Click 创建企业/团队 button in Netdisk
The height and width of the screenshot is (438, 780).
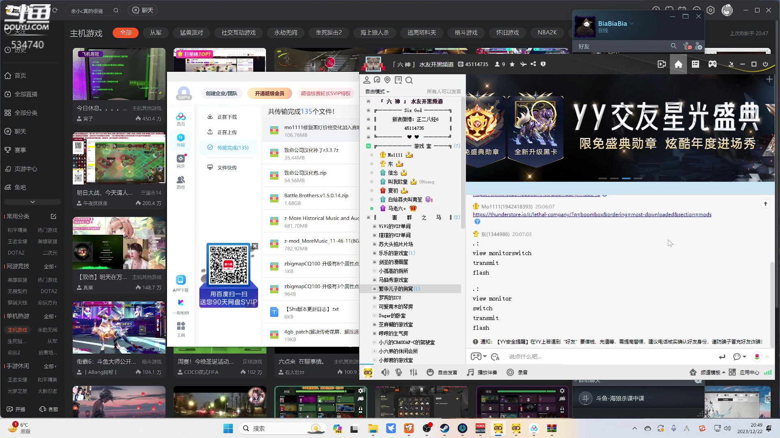click(221, 93)
